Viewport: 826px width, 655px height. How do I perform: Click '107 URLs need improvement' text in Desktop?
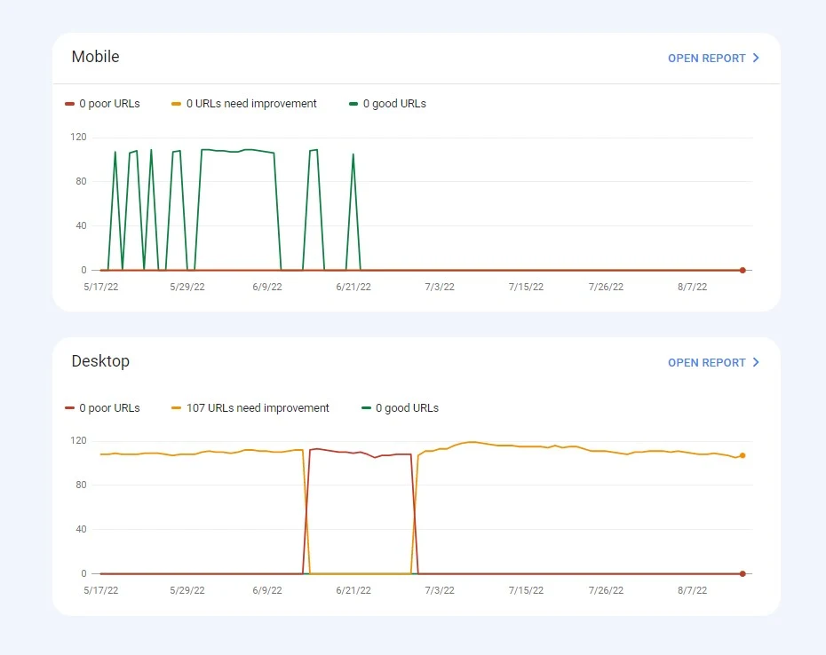point(258,408)
